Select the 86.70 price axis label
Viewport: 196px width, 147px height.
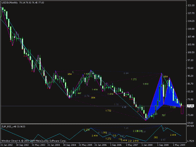(191, 84)
